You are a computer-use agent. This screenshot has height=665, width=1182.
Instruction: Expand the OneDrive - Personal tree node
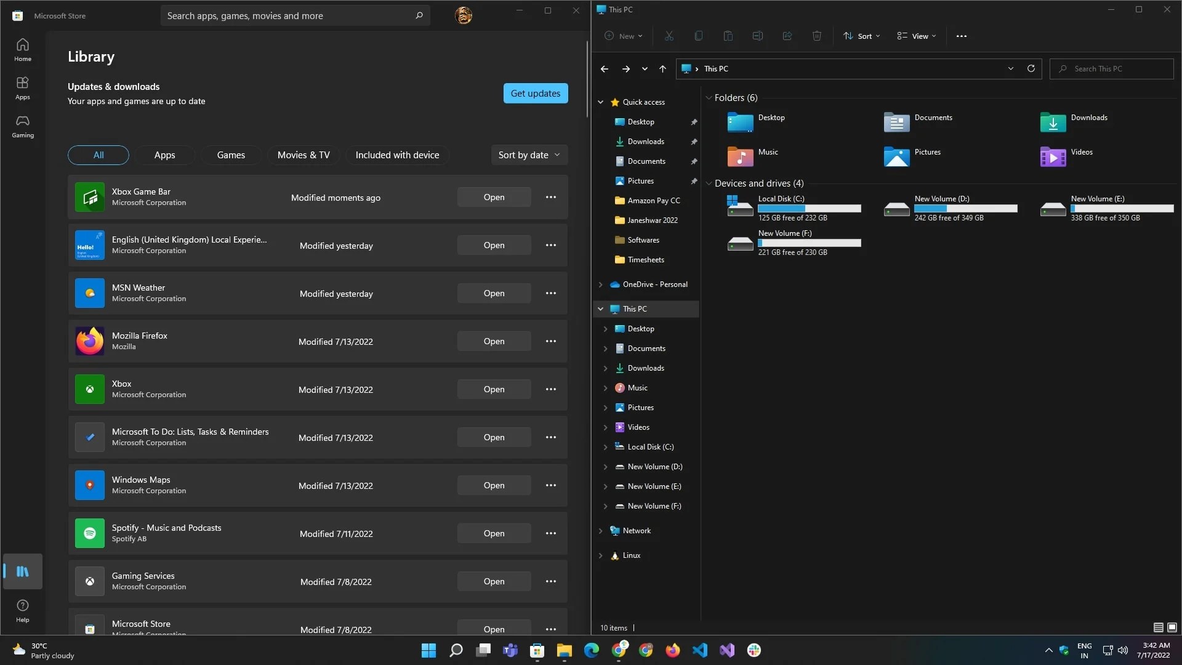600,284
